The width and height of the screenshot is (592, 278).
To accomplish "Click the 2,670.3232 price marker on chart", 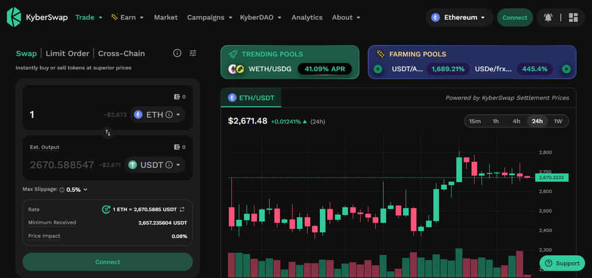I will pos(552,177).
